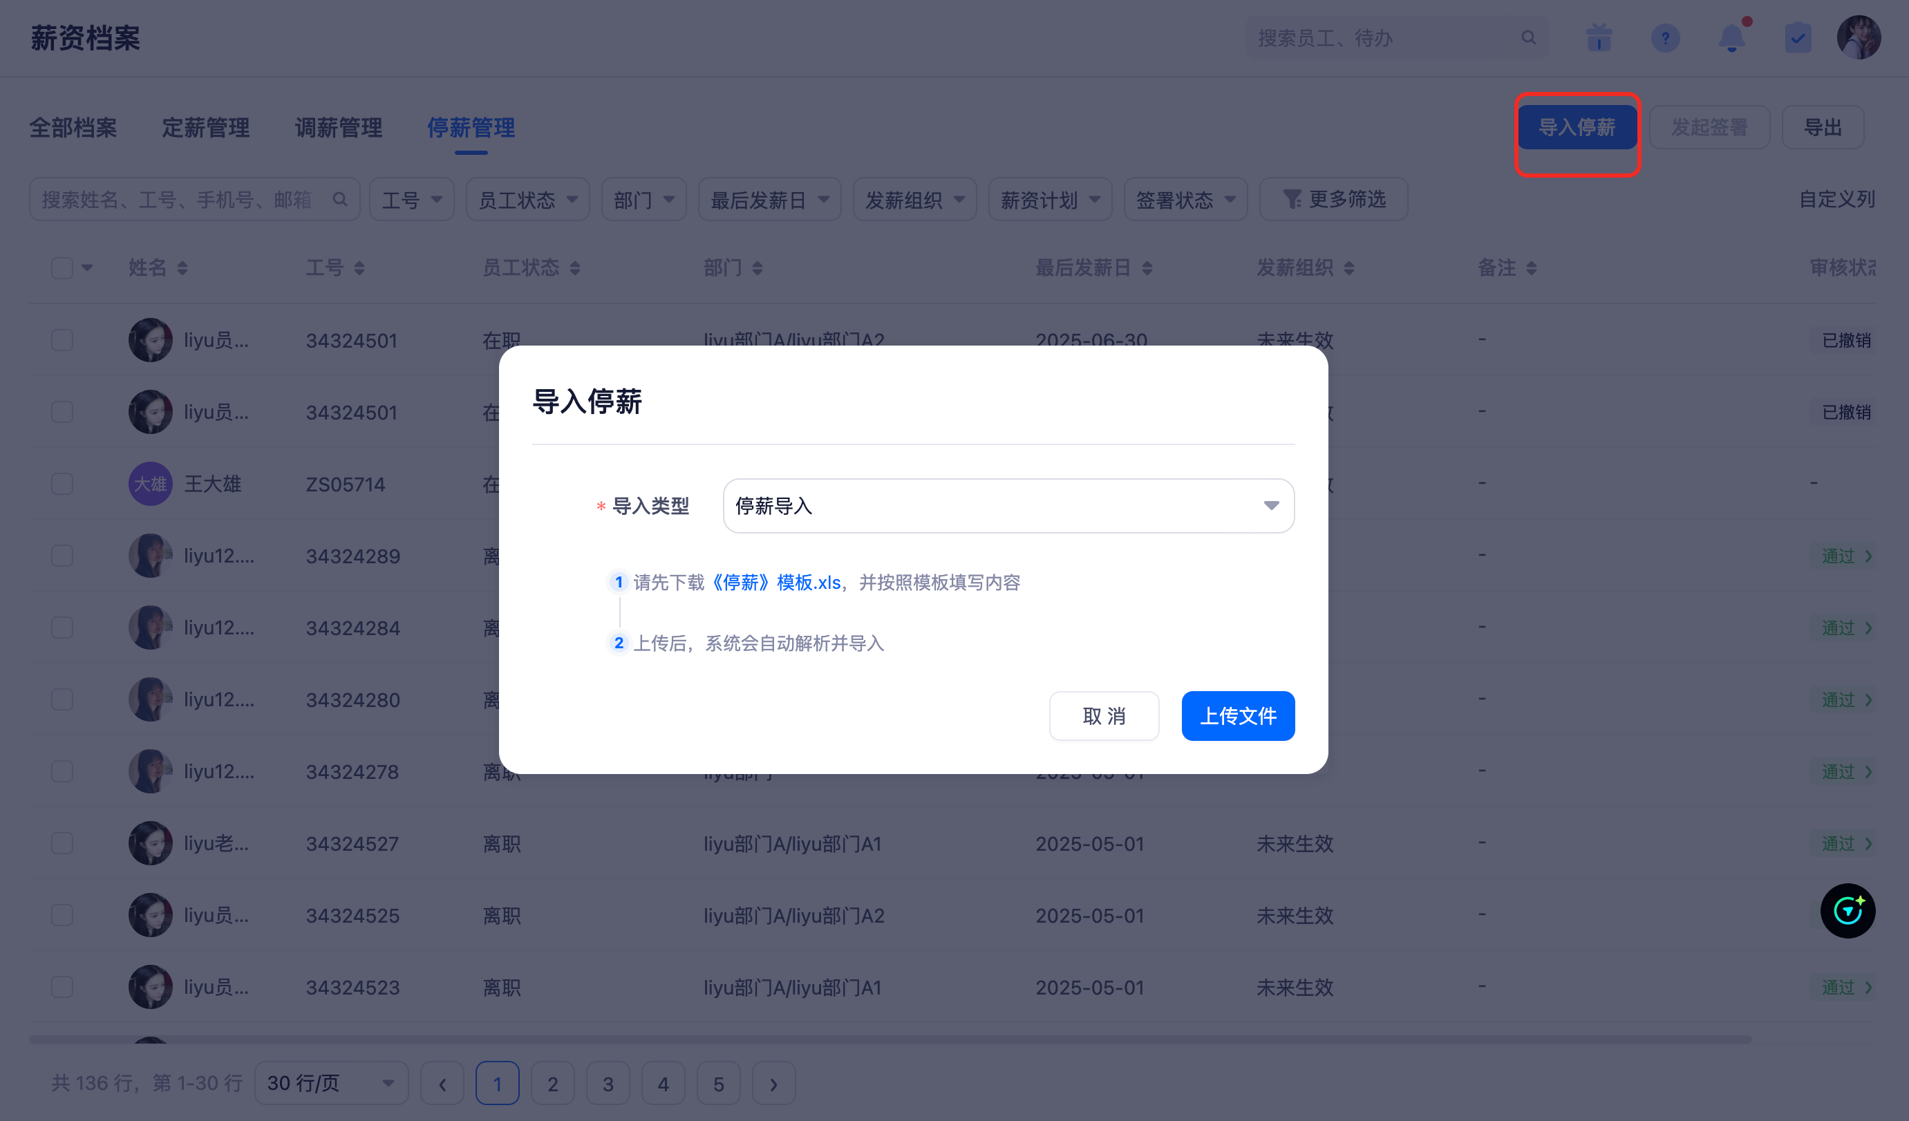Open the floating AI assistant icon
The height and width of the screenshot is (1121, 1909).
click(x=1847, y=910)
